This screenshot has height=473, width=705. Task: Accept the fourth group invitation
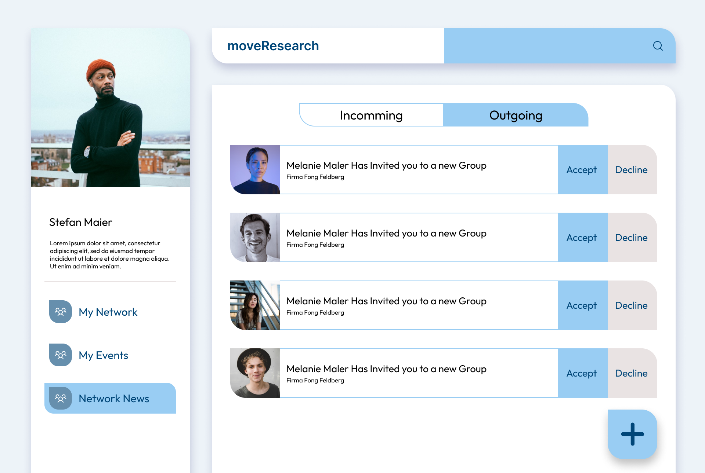tap(582, 373)
